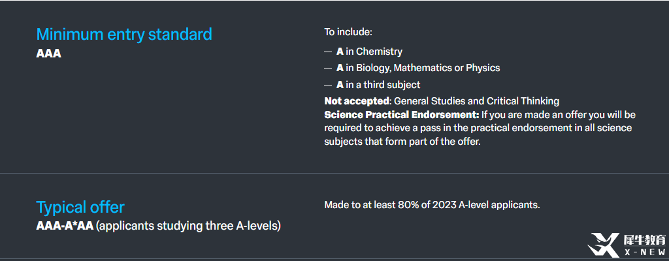Click 'Made to at least 80%' sentence

click(432, 205)
